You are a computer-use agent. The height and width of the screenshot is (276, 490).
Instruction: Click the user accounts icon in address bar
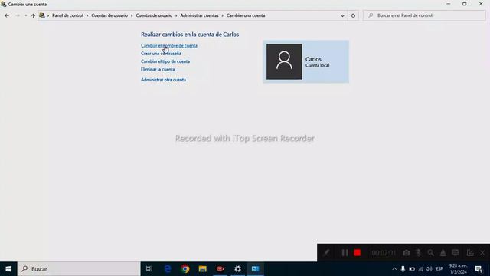pyautogui.click(x=42, y=15)
